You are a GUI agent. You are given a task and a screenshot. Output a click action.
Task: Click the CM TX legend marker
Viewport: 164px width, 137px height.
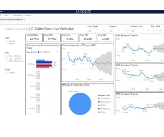99,112
